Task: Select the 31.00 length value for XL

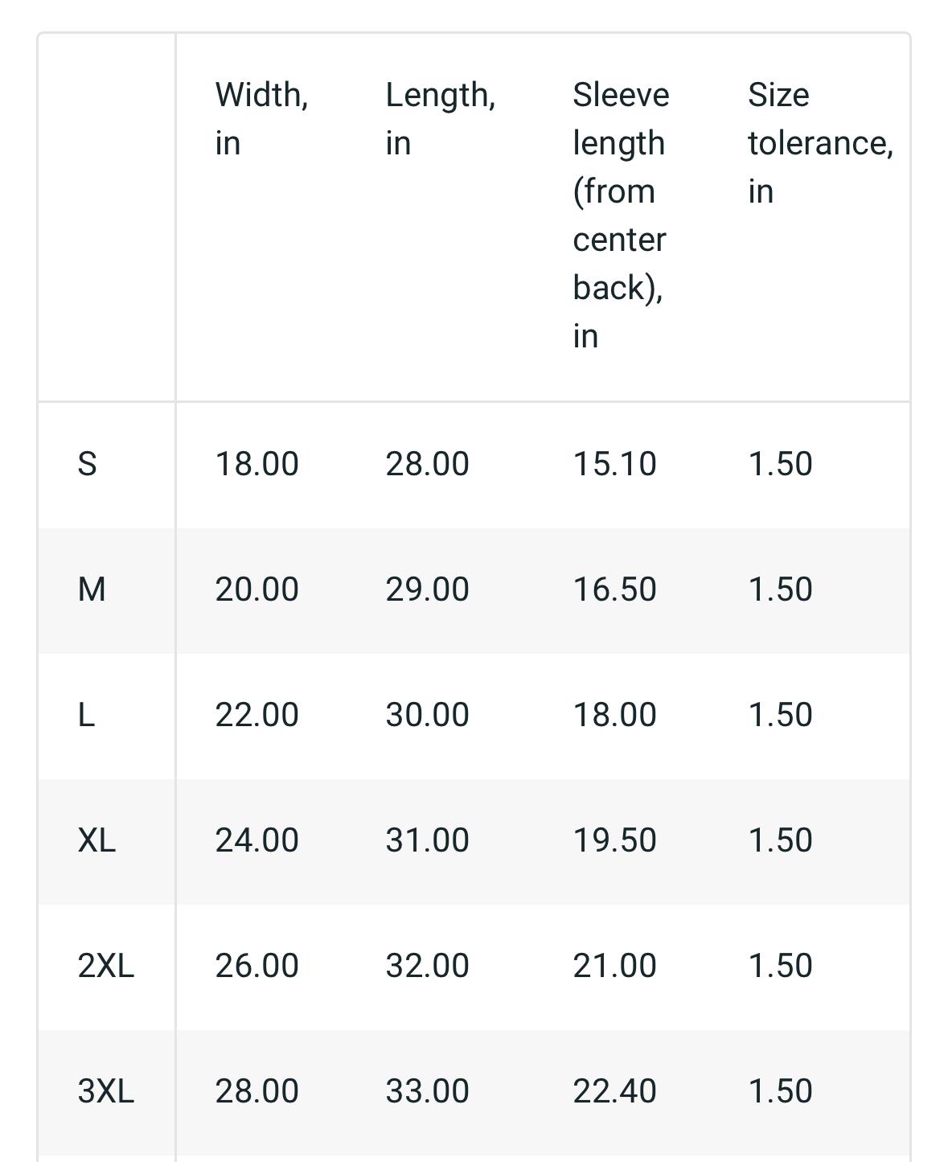Action: pos(427,840)
